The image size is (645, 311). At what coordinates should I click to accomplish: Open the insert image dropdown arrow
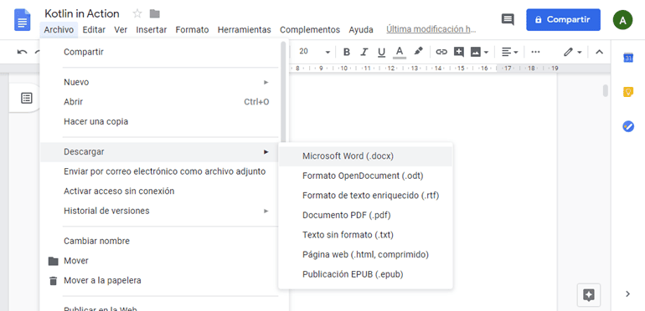click(x=486, y=53)
